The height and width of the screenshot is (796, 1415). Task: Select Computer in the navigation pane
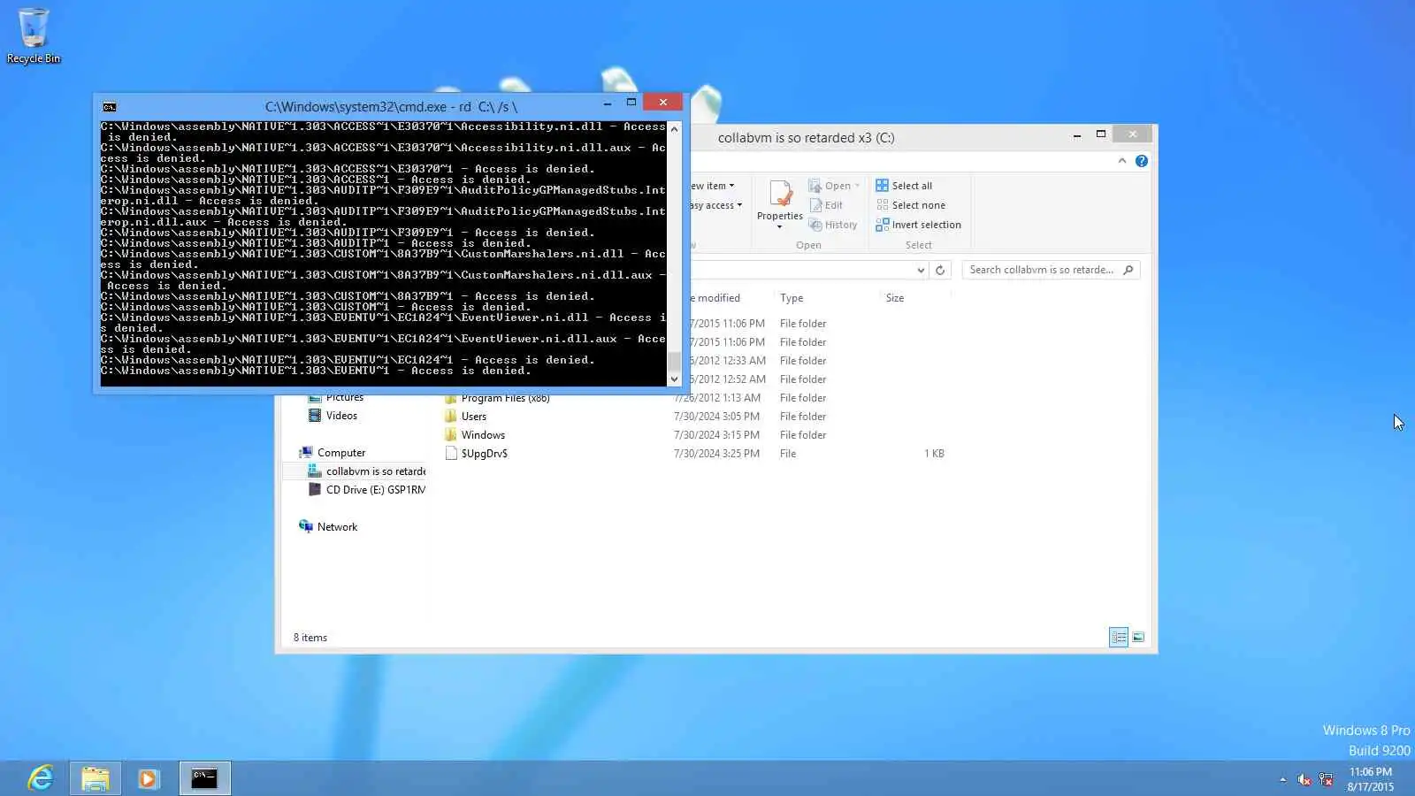coord(341,453)
